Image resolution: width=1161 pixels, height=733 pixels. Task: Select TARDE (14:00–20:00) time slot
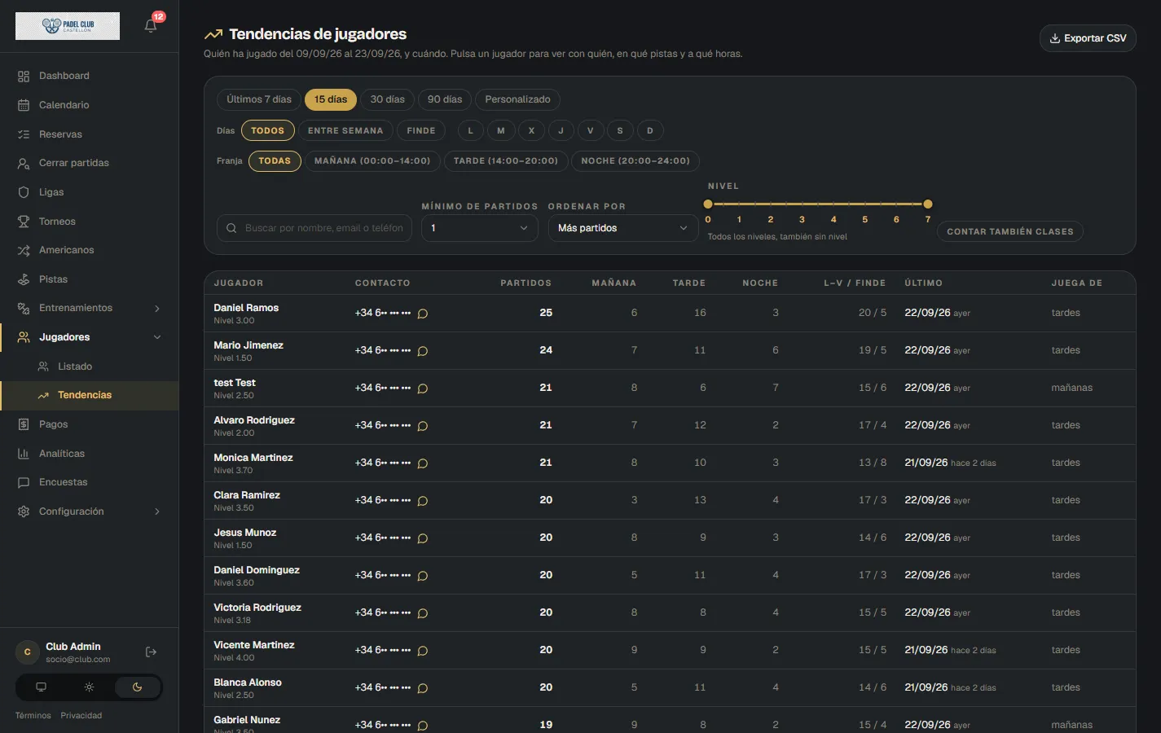(506, 160)
